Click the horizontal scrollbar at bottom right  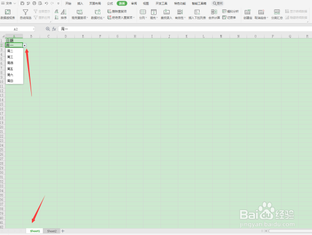[290, 231]
